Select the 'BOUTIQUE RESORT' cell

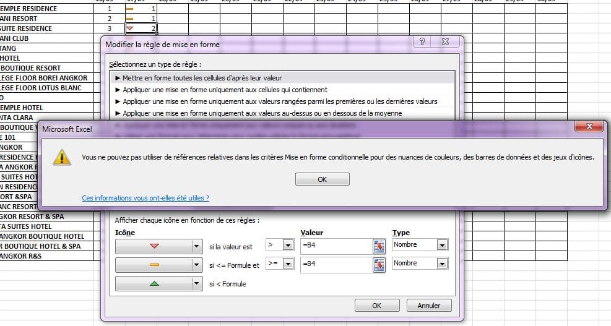[x=47, y=68]
